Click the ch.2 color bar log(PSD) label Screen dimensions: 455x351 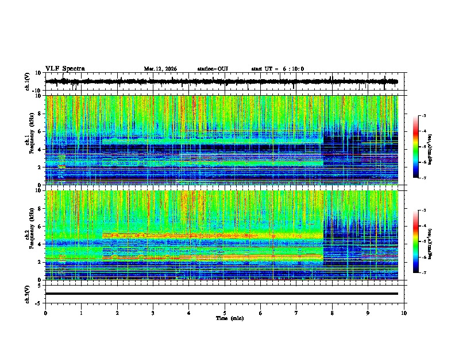[x=430, y=244]
